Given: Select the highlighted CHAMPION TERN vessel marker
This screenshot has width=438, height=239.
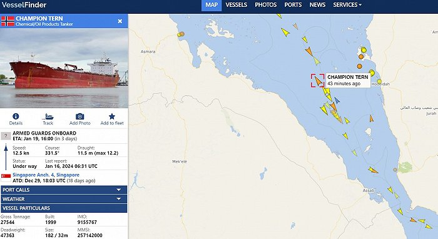Looking at the screenshot, I should 318,81.
